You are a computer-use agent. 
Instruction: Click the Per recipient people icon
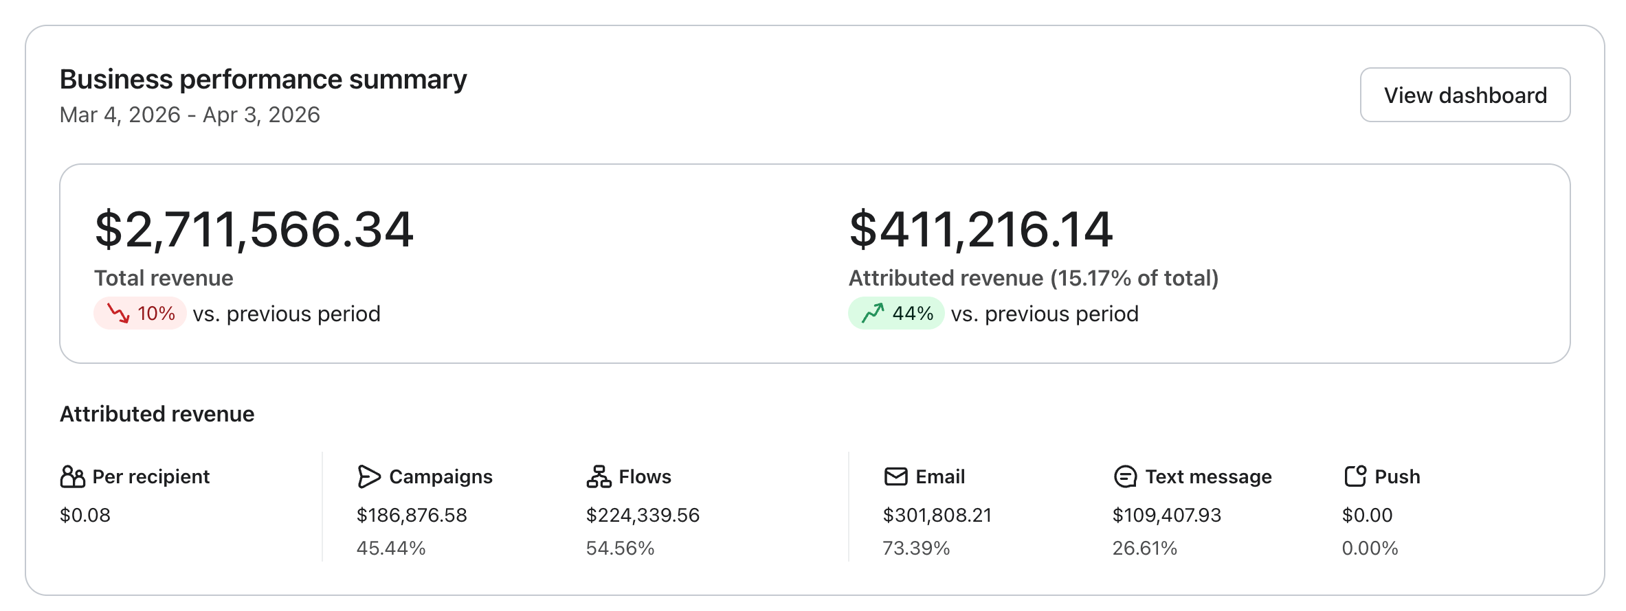(72, 476)
